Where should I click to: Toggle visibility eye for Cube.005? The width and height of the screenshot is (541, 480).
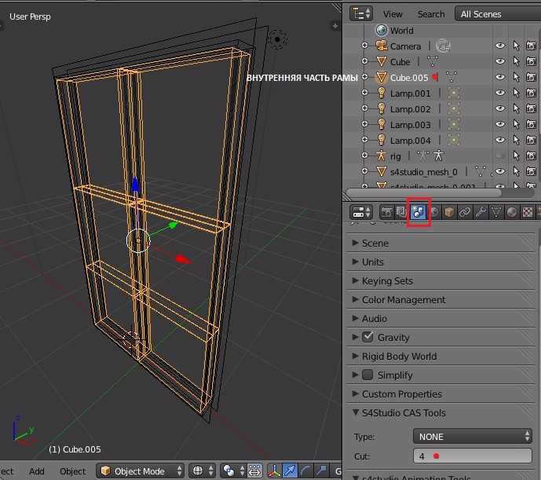pos(499,77)
